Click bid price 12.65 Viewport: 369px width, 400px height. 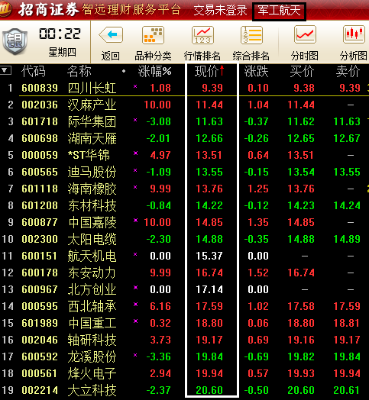tap(301, 138)
